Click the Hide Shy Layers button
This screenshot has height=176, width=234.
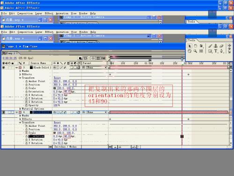click(x=93, y=58)
